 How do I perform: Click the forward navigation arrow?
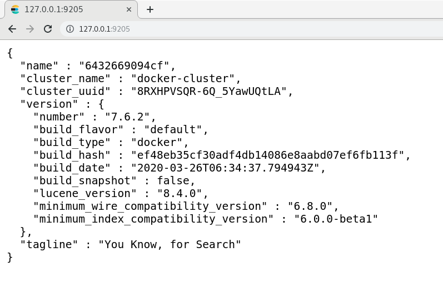pos(30,29)
